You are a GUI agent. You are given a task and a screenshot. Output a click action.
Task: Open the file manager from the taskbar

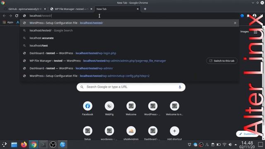[x=14, y=144]
